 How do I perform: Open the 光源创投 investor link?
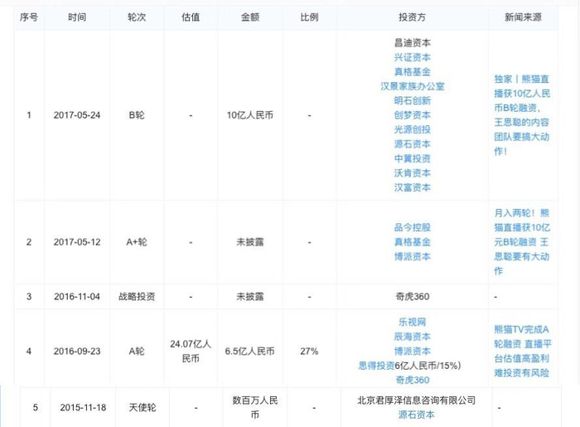click(412, 129)
